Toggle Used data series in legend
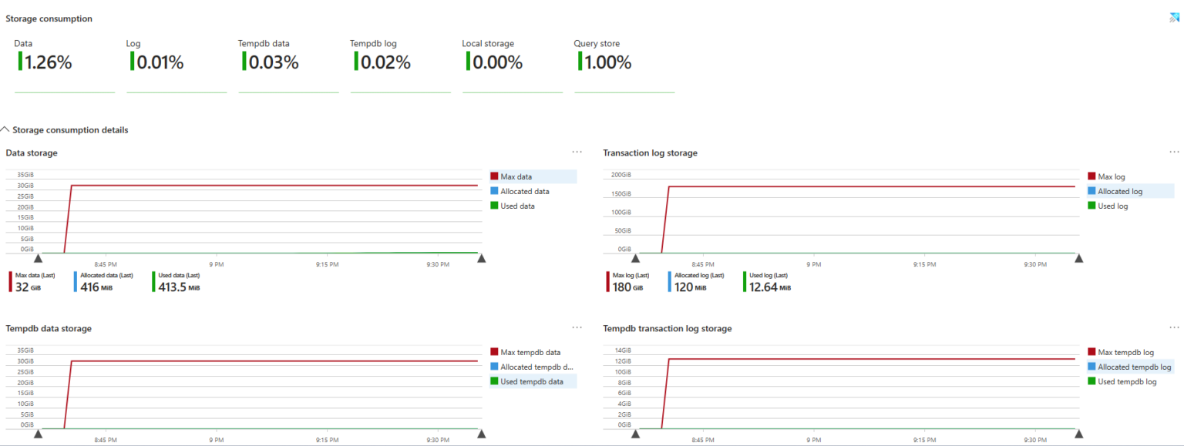1184x446 pixels. (517, 206)
